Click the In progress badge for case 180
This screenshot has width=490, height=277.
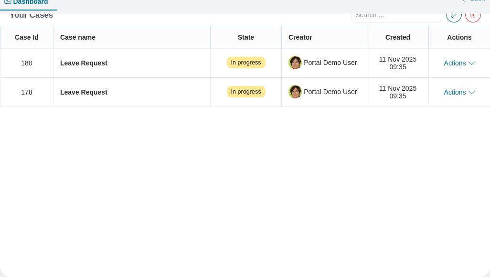tap(246, 63)
